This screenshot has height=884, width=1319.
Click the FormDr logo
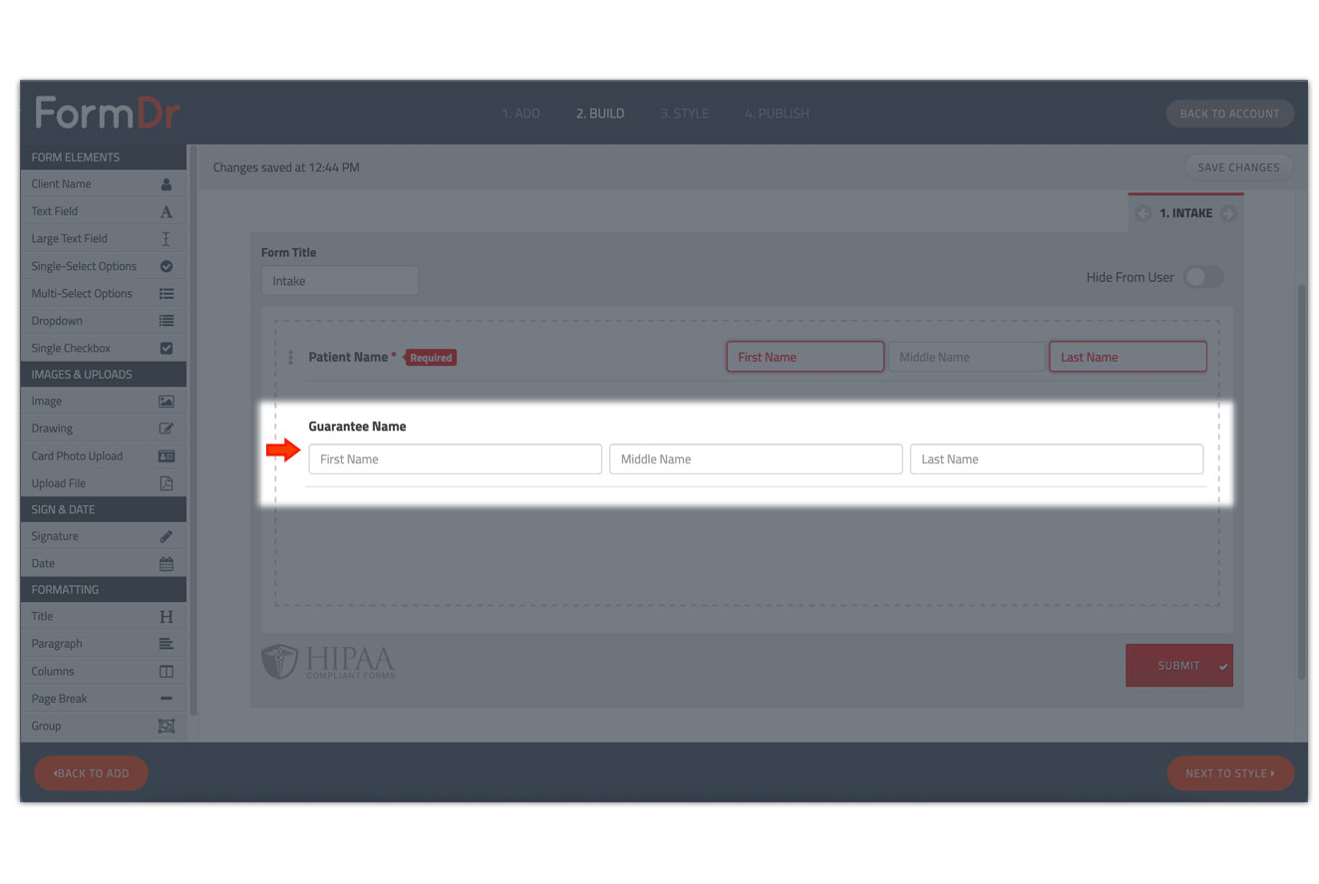pyautogui.click(x=108, y=113)
